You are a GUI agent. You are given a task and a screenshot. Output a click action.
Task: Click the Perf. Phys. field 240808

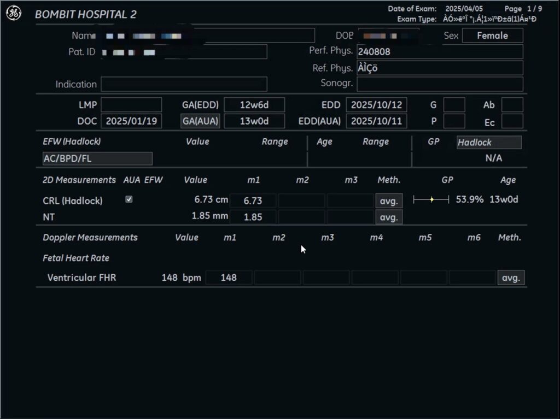tap(440, 52)
